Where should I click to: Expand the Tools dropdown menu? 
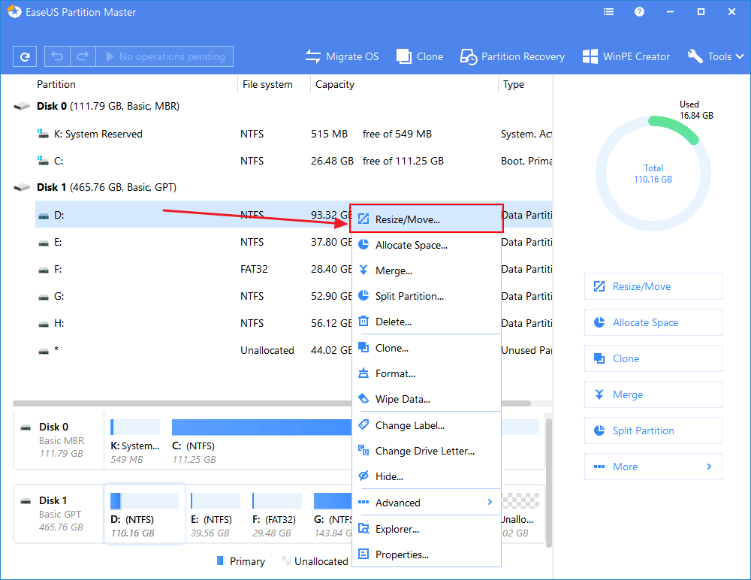(x=715, y=56)
